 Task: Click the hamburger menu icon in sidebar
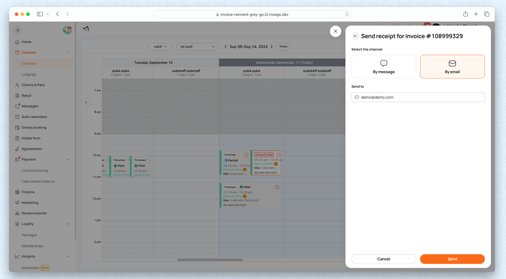[x=18, y=30]
